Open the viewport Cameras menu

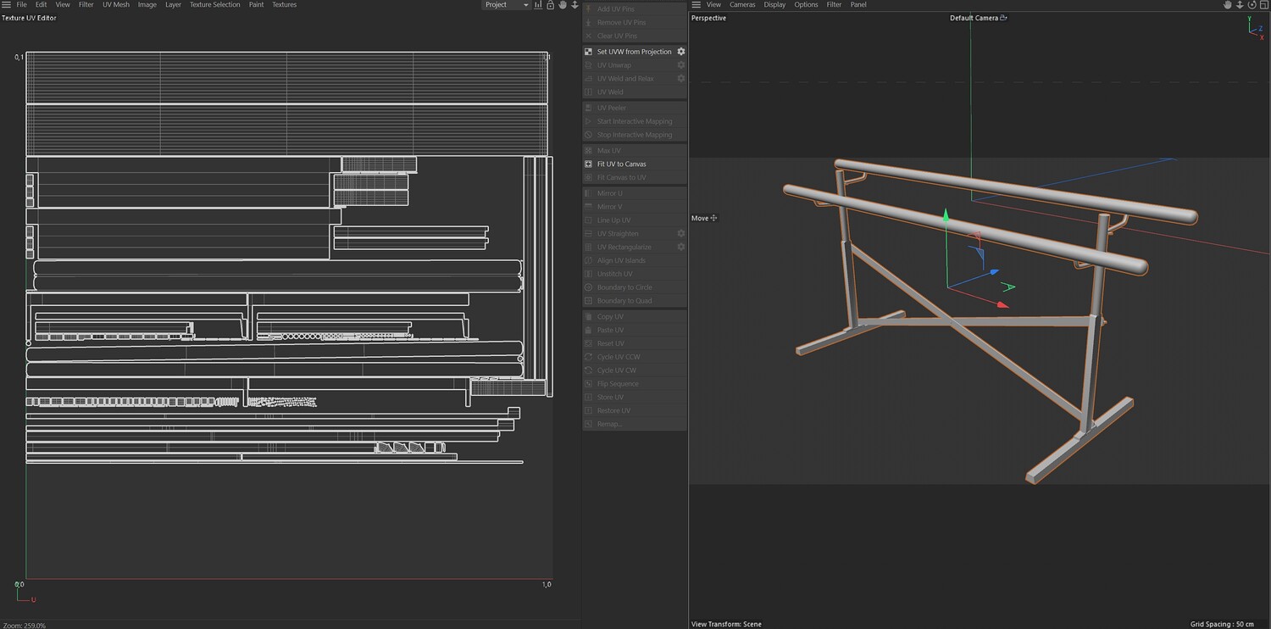tap(742, 5)
